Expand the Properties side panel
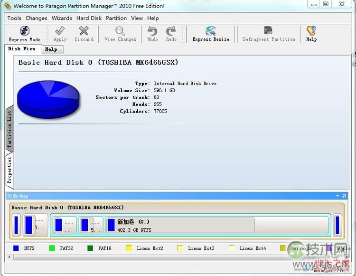Screen dimensions: 356x276 (9, 170)
